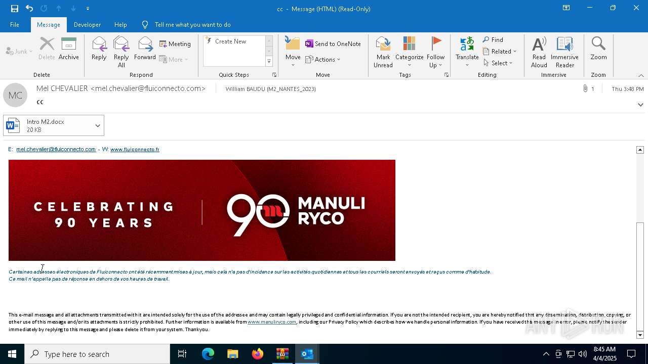Open WinRAR from the taskbar

coord(282,354)
